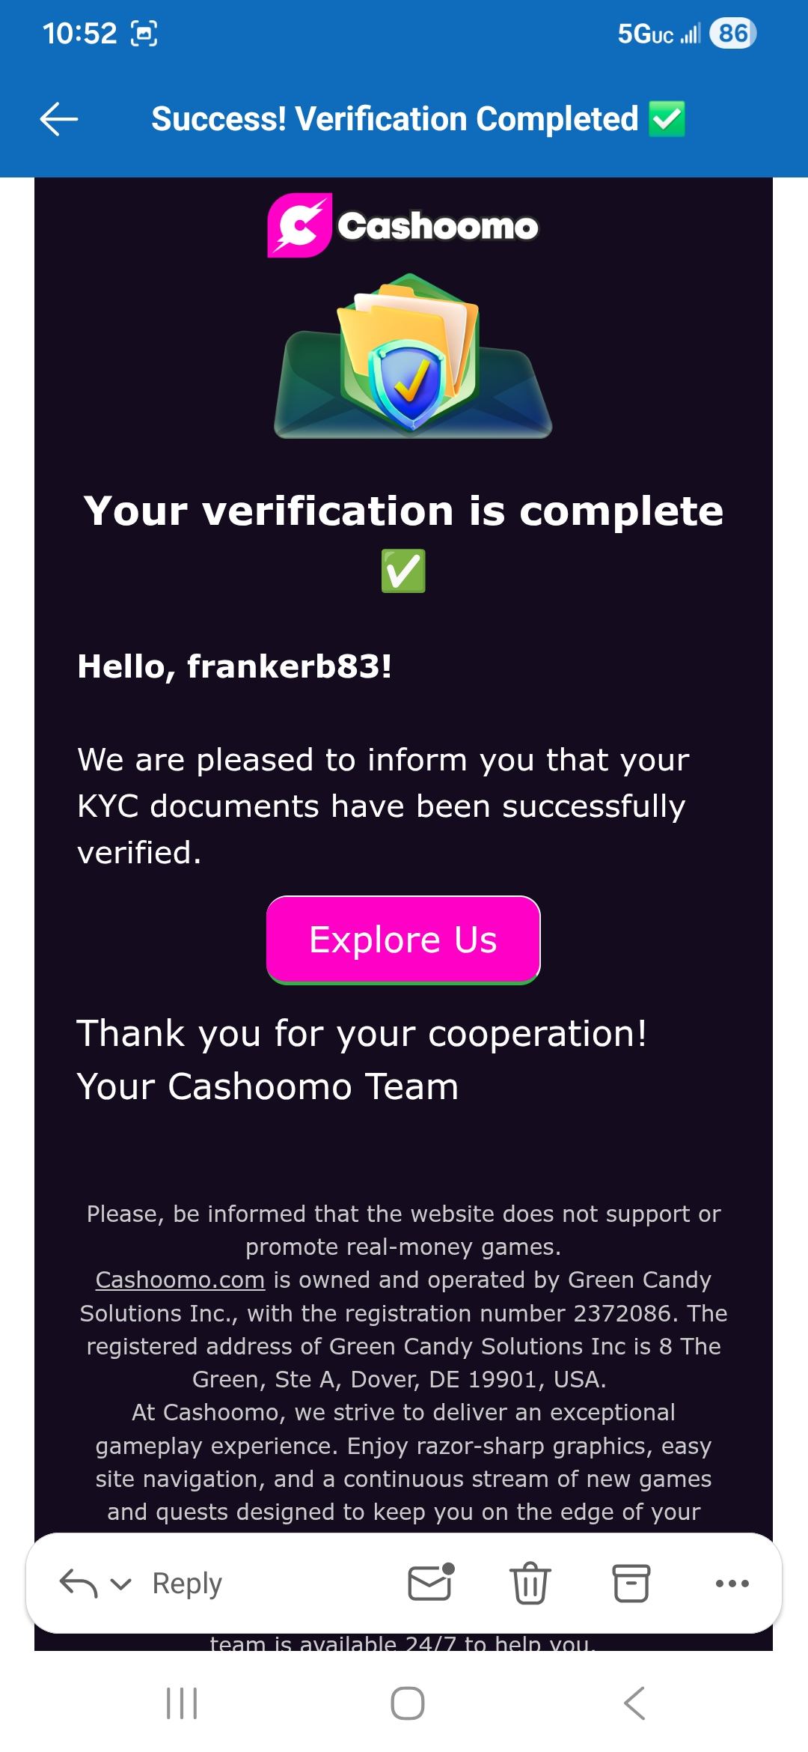Image resolution: width=808 pixels, height=1752 pixels.
Task: Archive this email with box icon
Action: 631,1583
